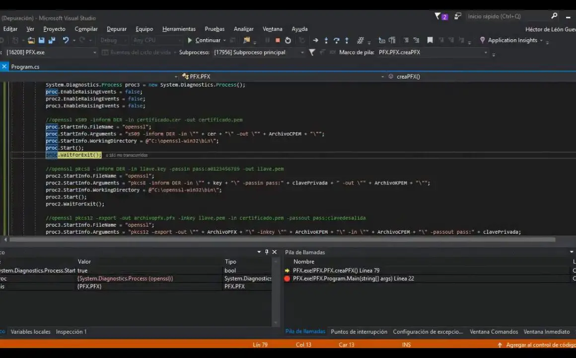Toggle bookmark using the bookmark icon
The height and width of the screenshot is (358, 576).
click(x=430, y=40)
